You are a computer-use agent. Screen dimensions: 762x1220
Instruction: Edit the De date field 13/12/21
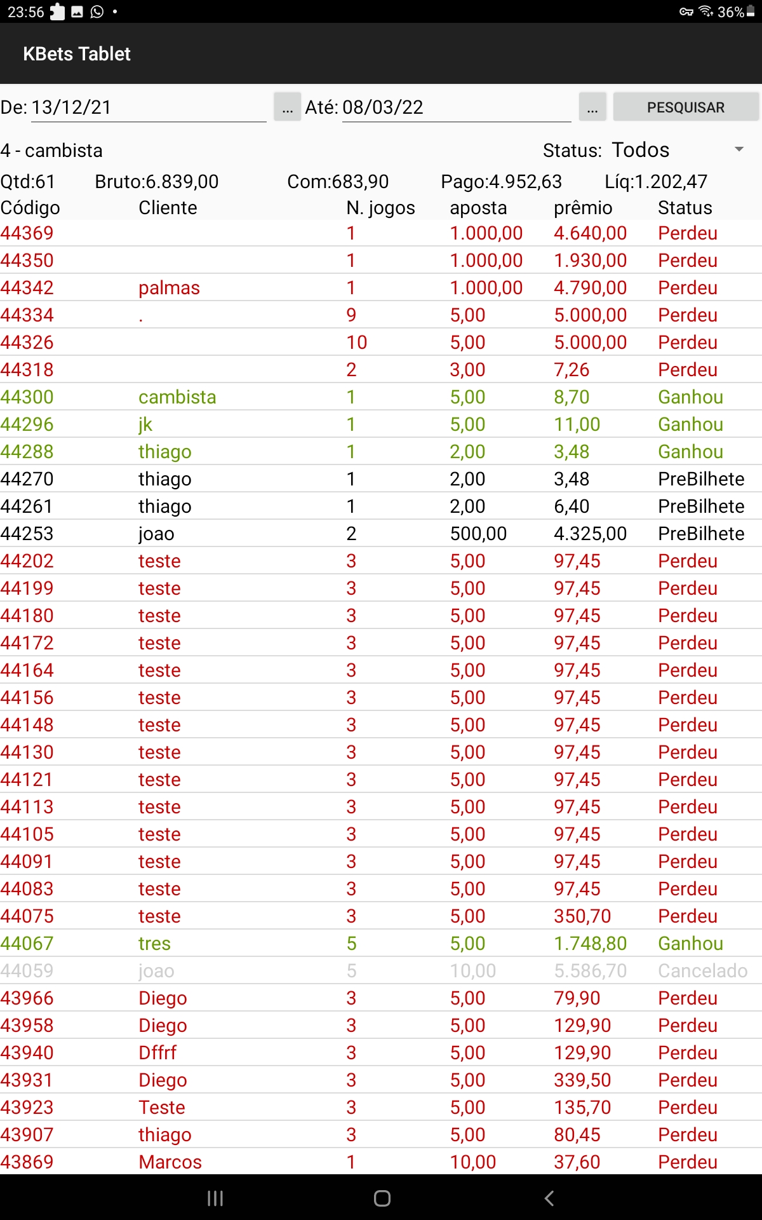(x=149, y=107)
